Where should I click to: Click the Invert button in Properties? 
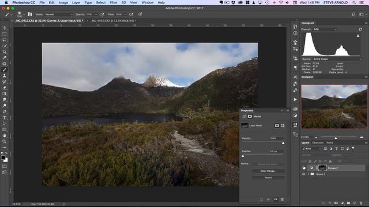click(x=268, y=178)
